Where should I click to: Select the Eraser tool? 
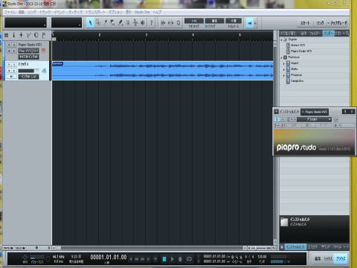[113, 22]
